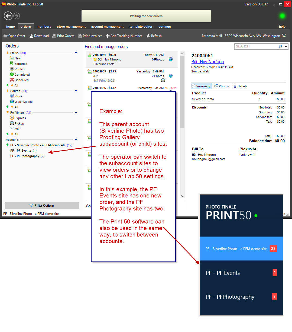Select Mail fulfillment filter
The width and height of the screenshot is (292, 332).
[15, 129]
